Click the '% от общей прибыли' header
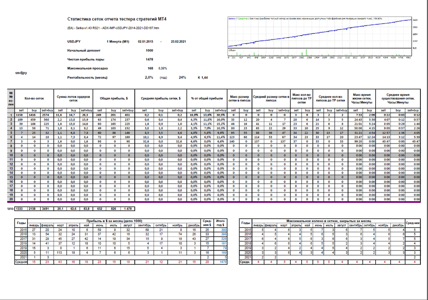The image size is (428, 300). pos(207,98)
